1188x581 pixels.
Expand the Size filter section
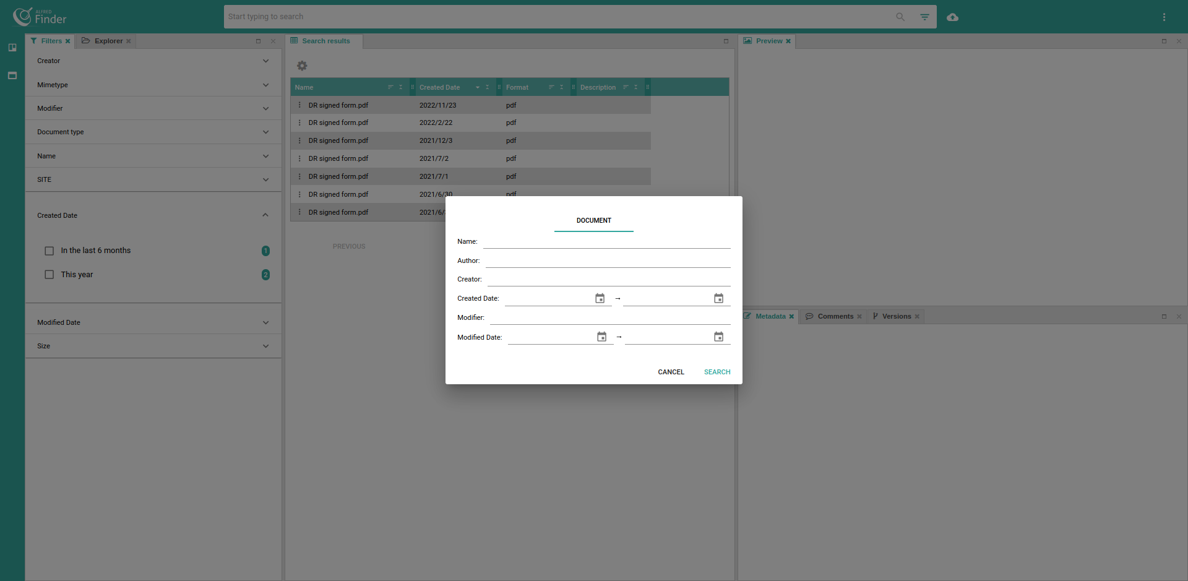(x=265, y=346)
